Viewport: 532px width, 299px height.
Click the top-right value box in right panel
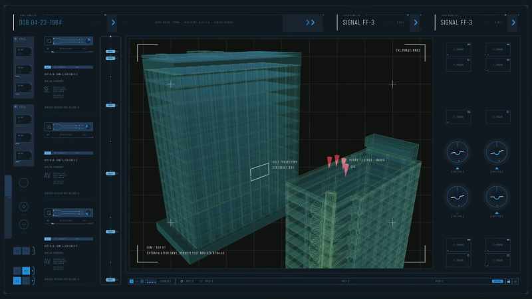click(497, 49)
